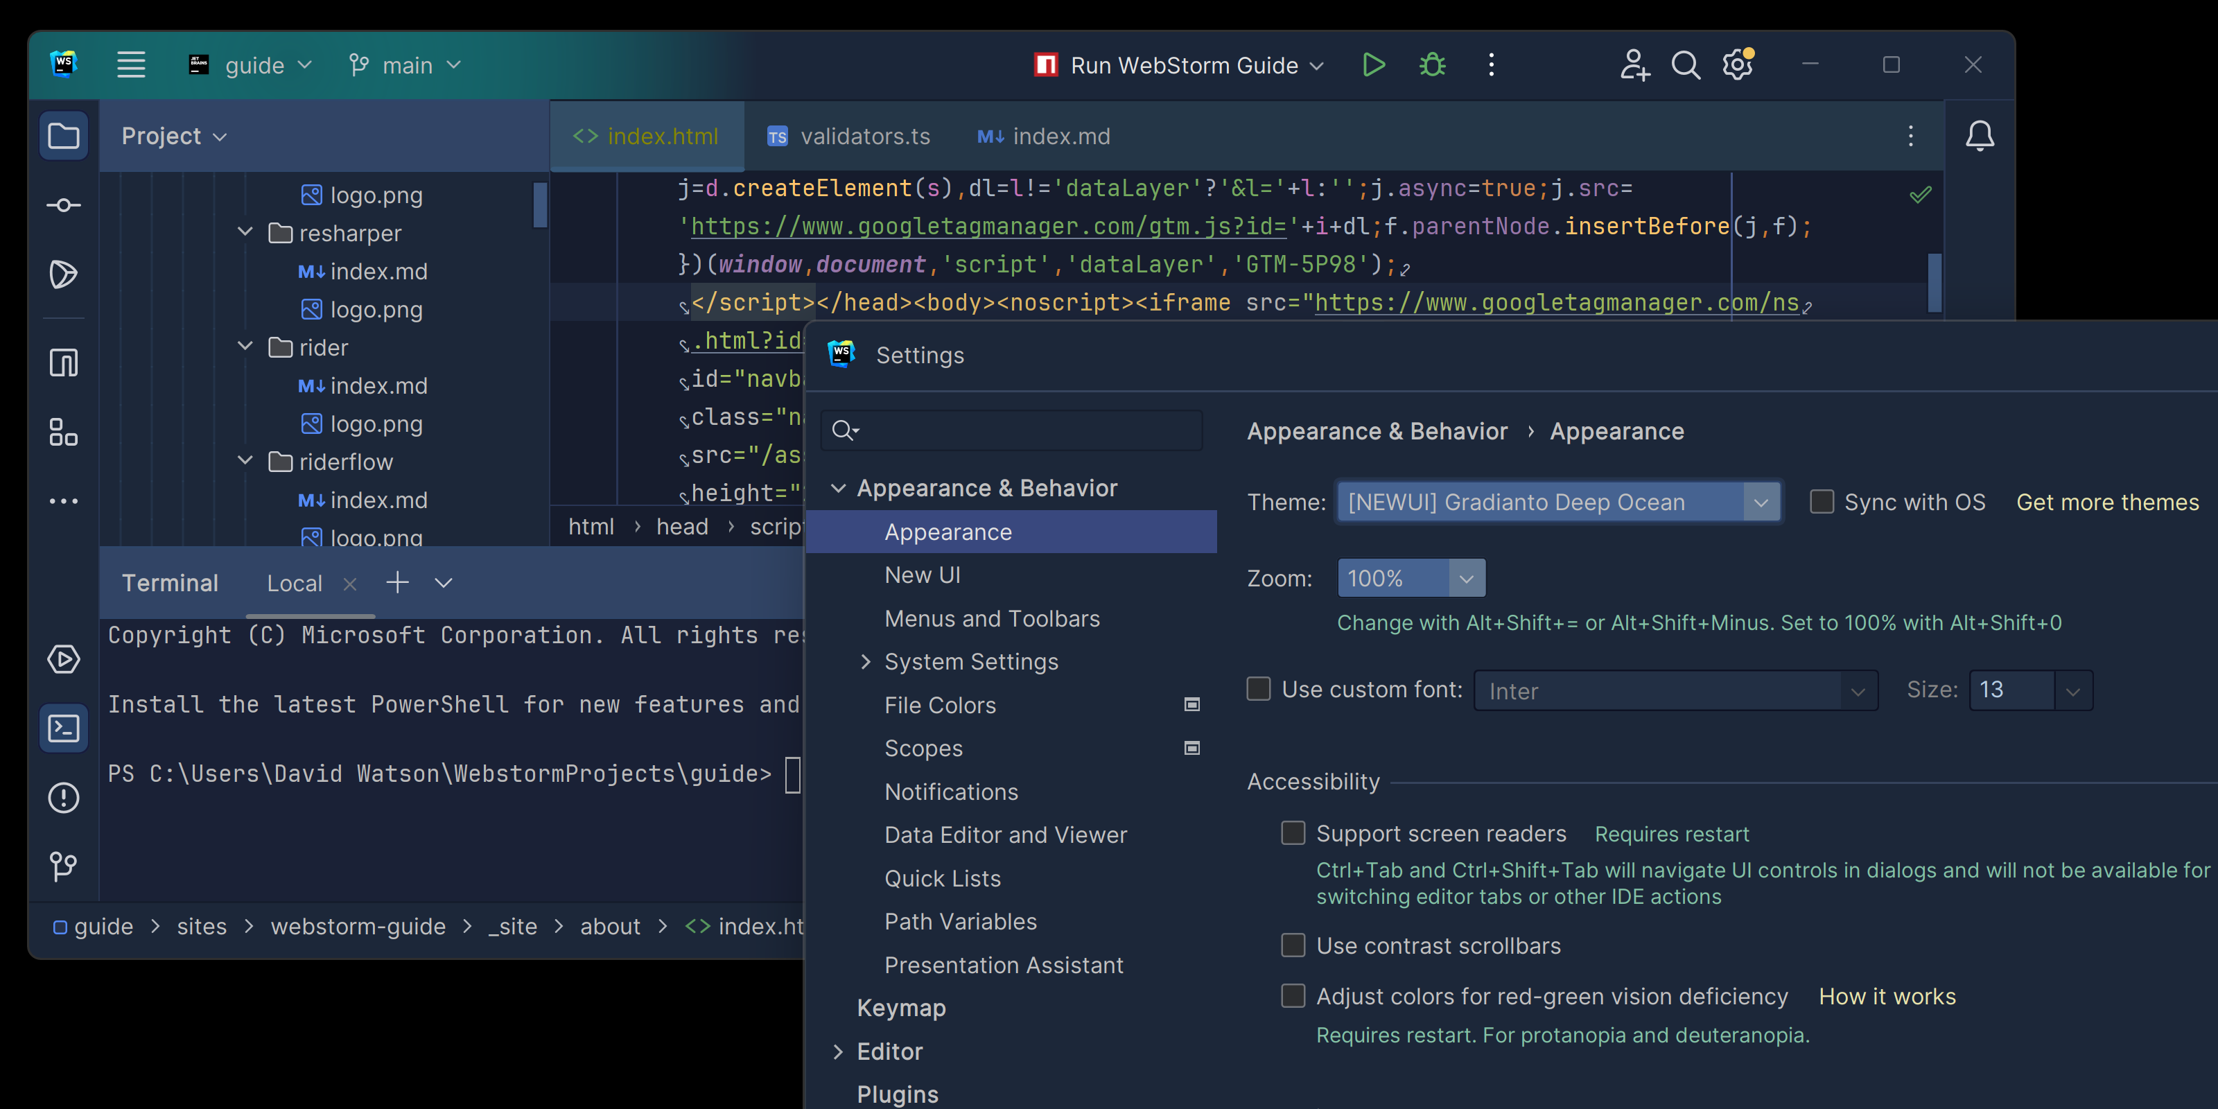Open Search Everywhere magnifier
This screenshot has width=2218, height=1109.
tap(1686, 64)
